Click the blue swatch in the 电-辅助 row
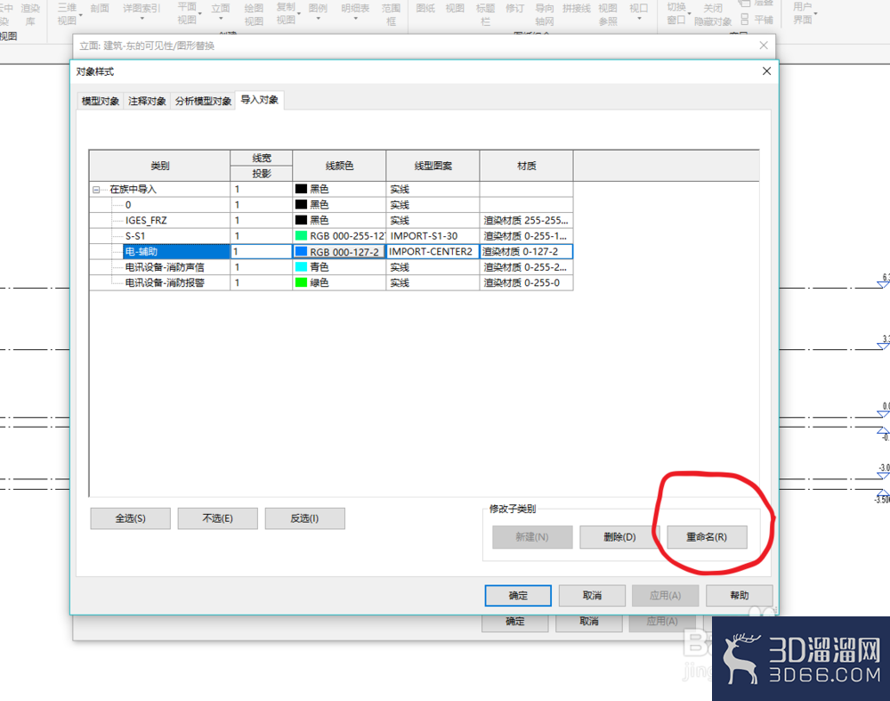Viewport: 890px width, 701px height. (x=301, y=252)
